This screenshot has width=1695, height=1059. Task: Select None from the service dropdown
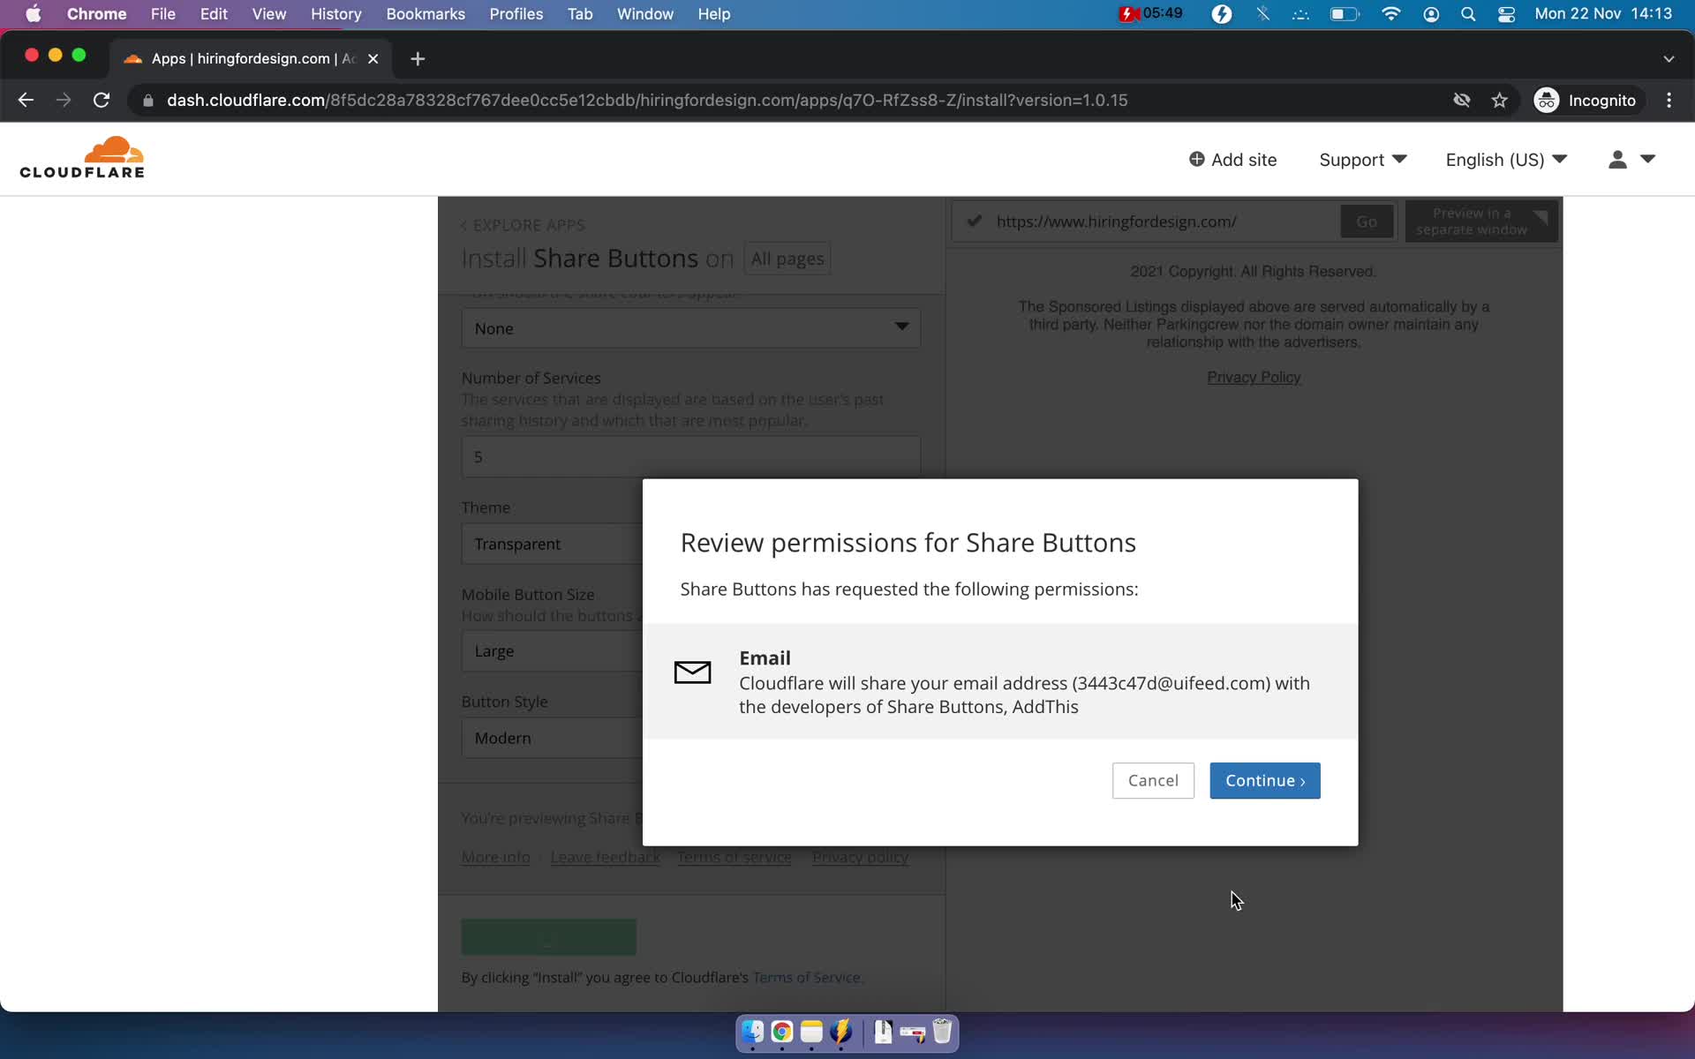coord(690,327)
